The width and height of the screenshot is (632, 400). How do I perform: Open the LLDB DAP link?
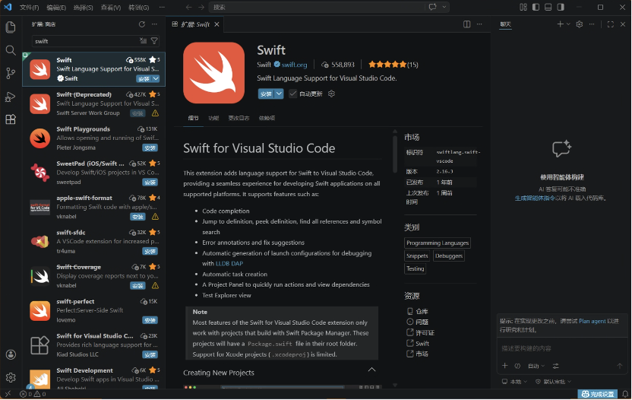[229, 263]
